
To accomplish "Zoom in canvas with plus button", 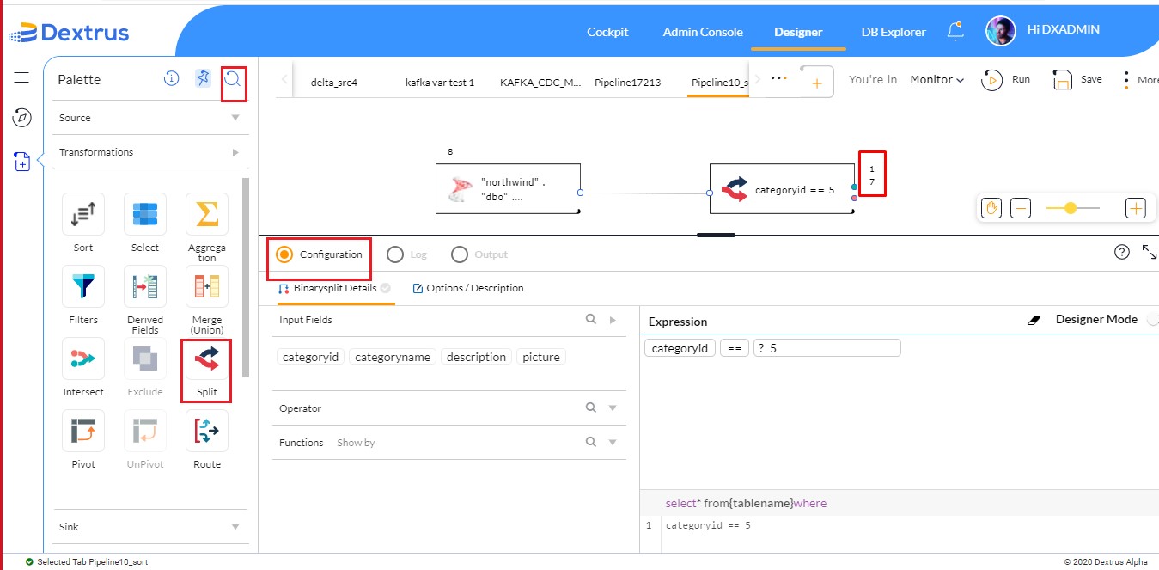I will 1136,208.
